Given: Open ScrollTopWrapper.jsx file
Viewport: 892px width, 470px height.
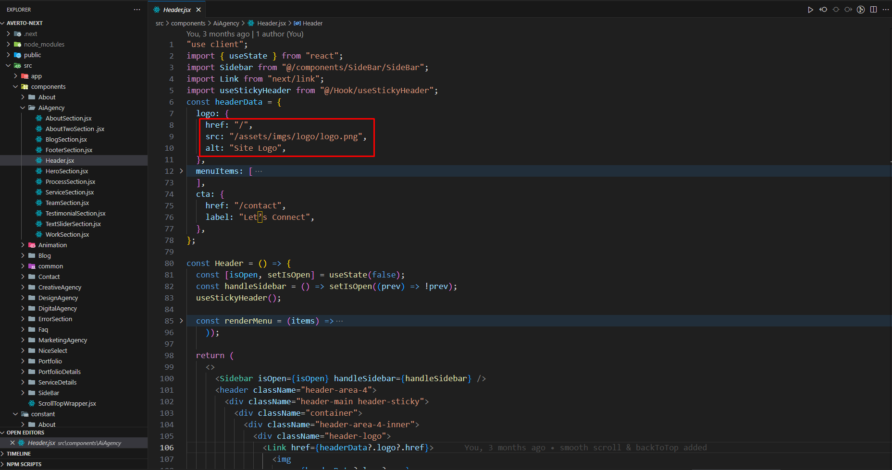Looking at the screenshot, I should click(67, 403).
